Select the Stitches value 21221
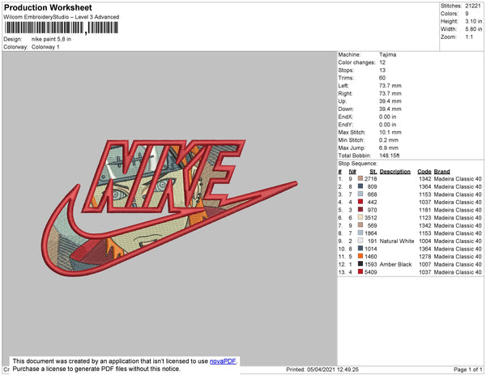The width and height of the screenshot is (486, 376). (x=473, y=6)
